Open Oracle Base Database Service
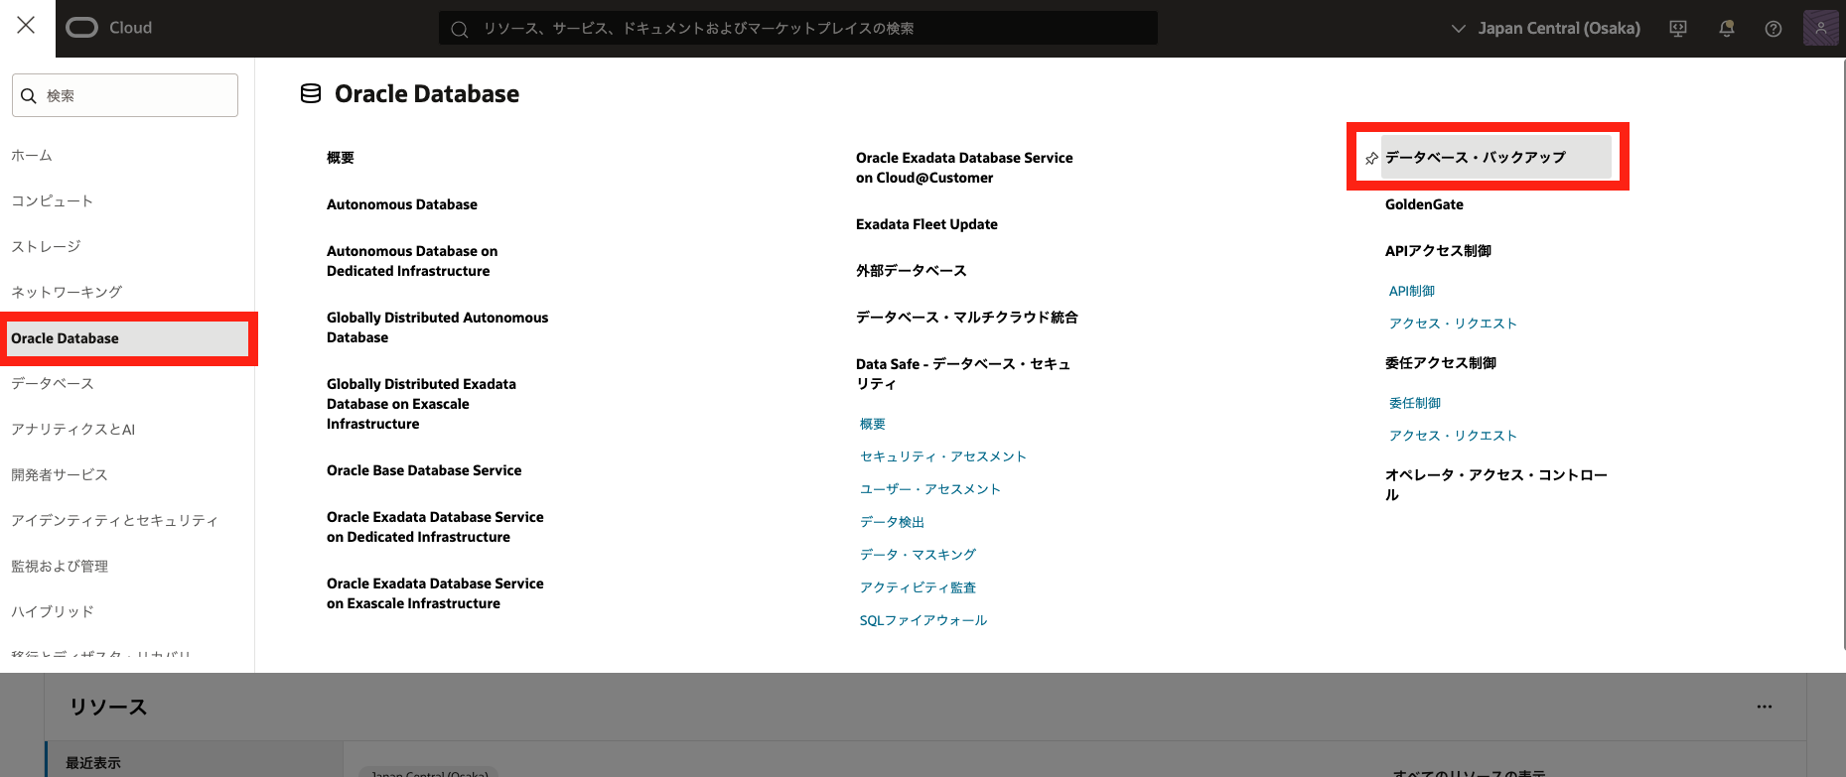 [424, 470]
